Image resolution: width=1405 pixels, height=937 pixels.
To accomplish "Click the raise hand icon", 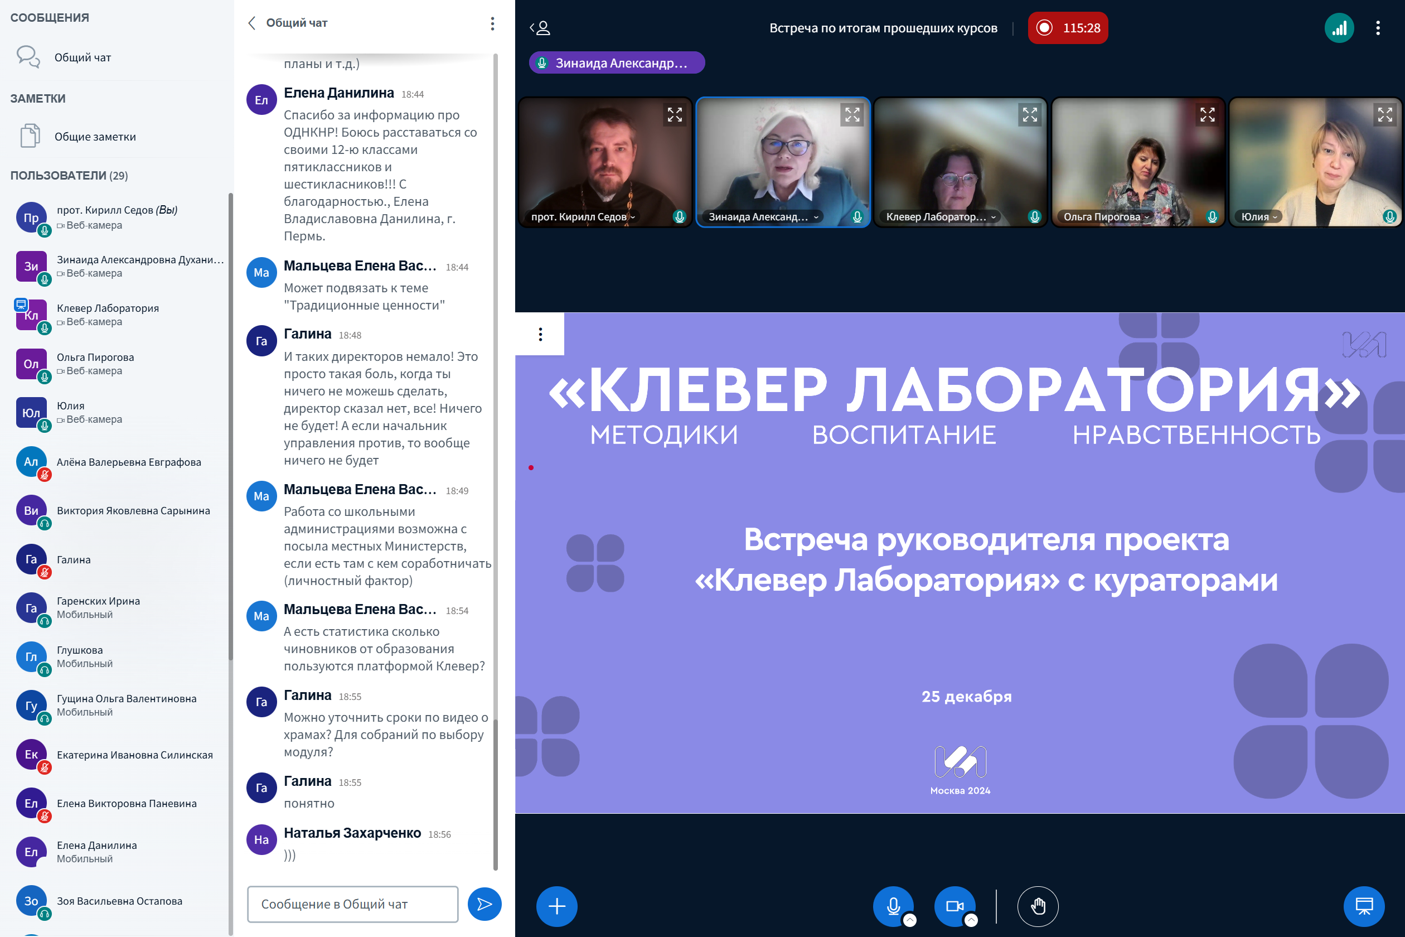I will pyautogui.click(x=1038, y=906).
